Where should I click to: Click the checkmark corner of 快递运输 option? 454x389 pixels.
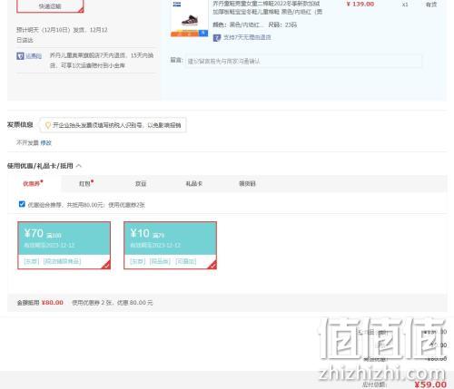(81, 11)
